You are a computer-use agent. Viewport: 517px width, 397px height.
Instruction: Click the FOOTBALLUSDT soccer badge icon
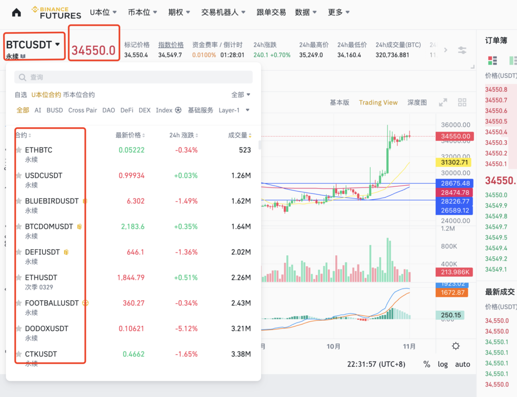(85, 303)
